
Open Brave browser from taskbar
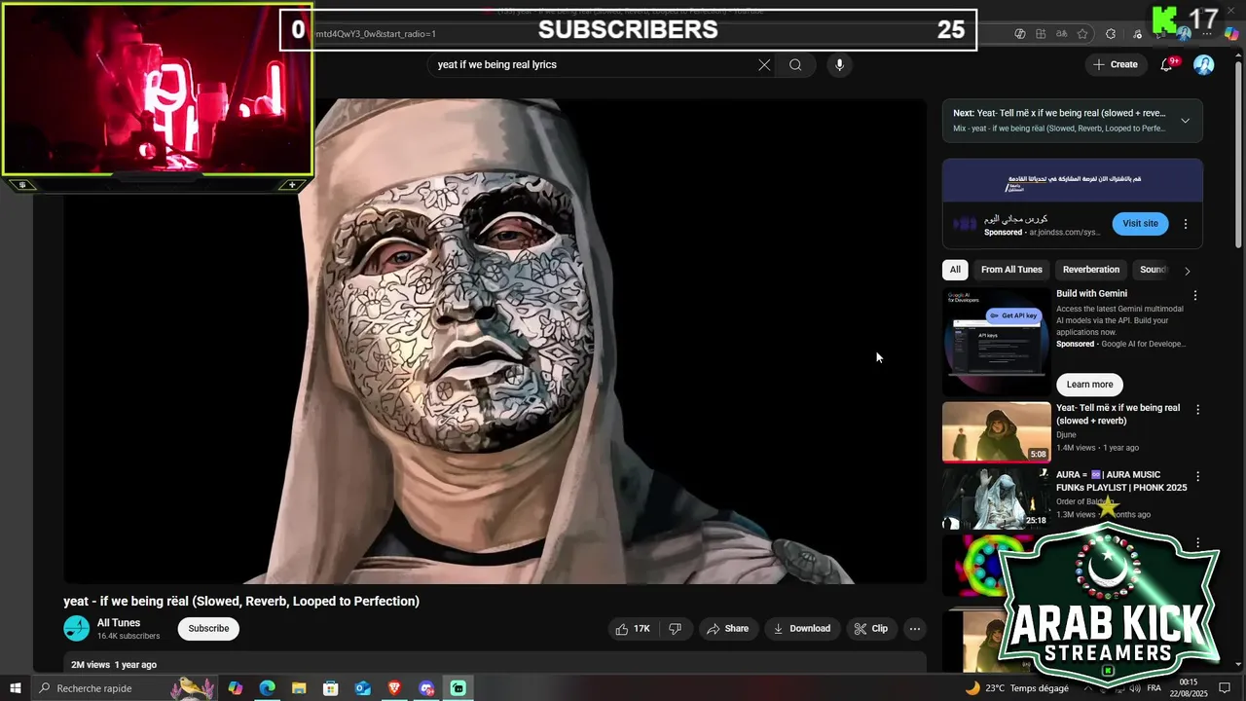pyautogui.click(x=394, y=688)
